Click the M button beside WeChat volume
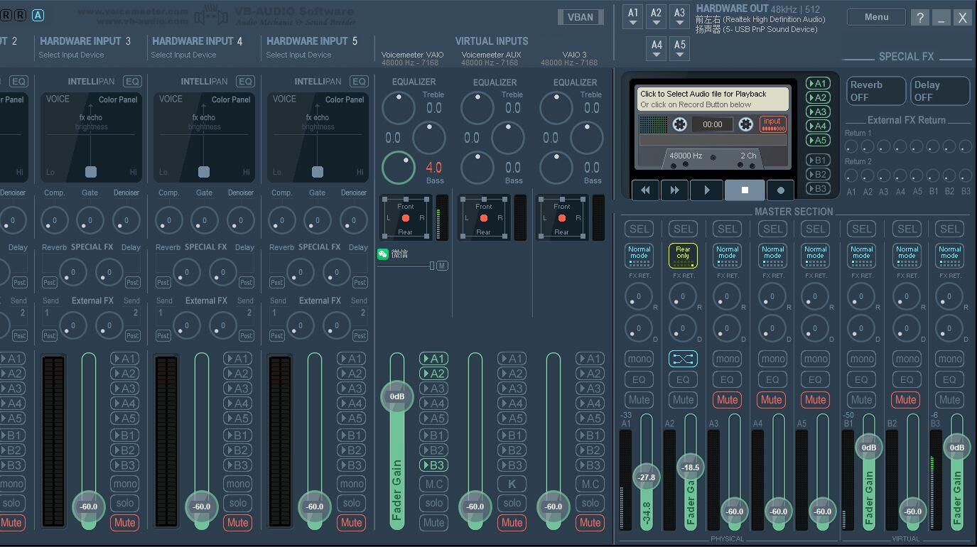Screen dimensions: 977x547 tap(442, 266)
